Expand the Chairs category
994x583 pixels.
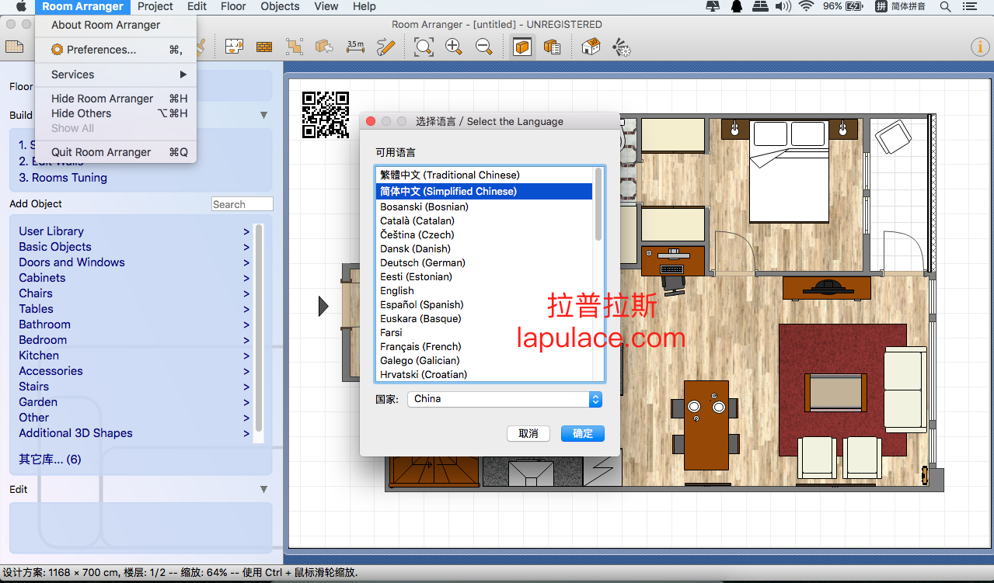point(134,293)
